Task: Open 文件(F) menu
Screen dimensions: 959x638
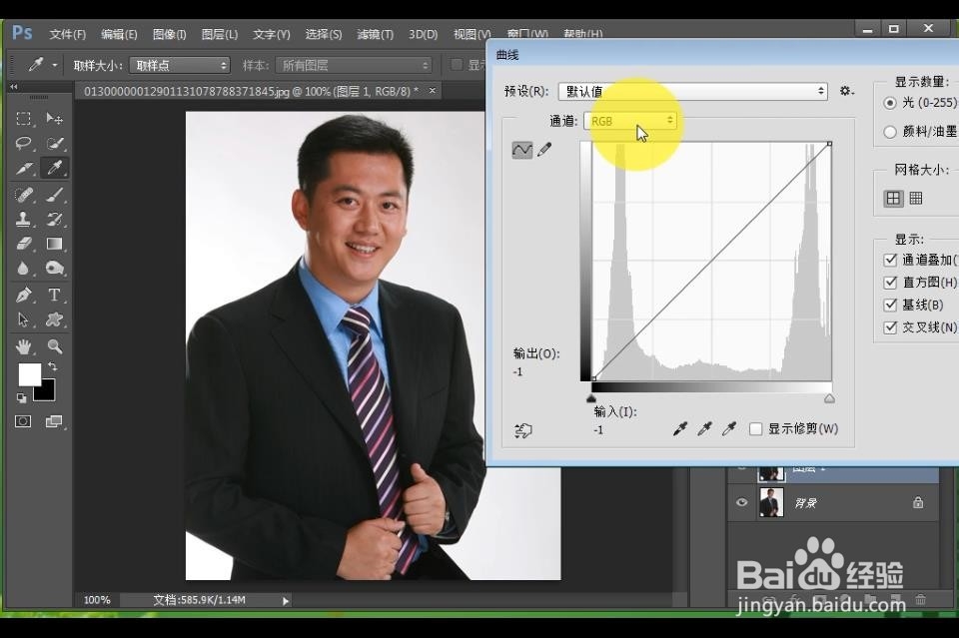Action: (67, 34)
